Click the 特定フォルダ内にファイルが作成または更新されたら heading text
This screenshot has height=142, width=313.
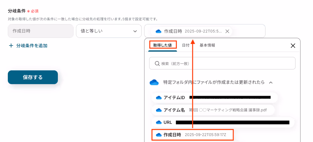coord(214,82)
